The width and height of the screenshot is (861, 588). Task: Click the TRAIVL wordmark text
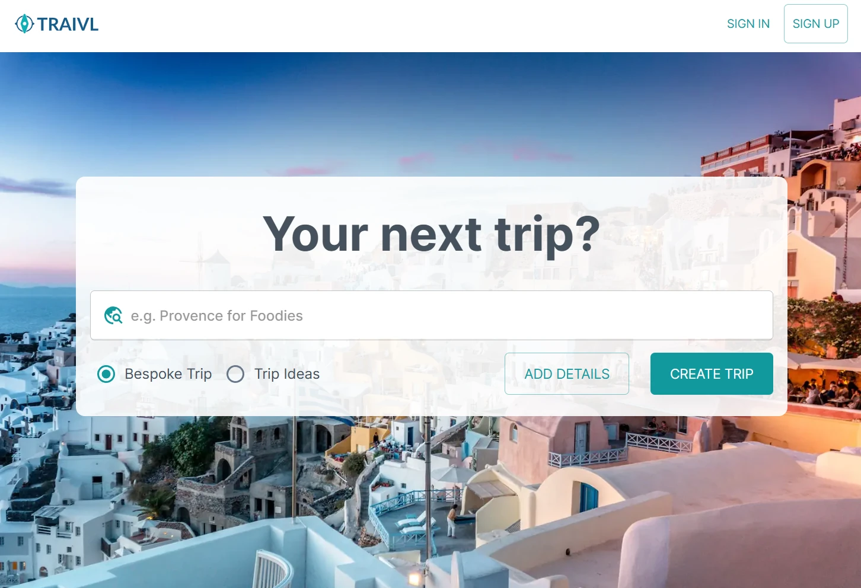click(x=68, y=24)
